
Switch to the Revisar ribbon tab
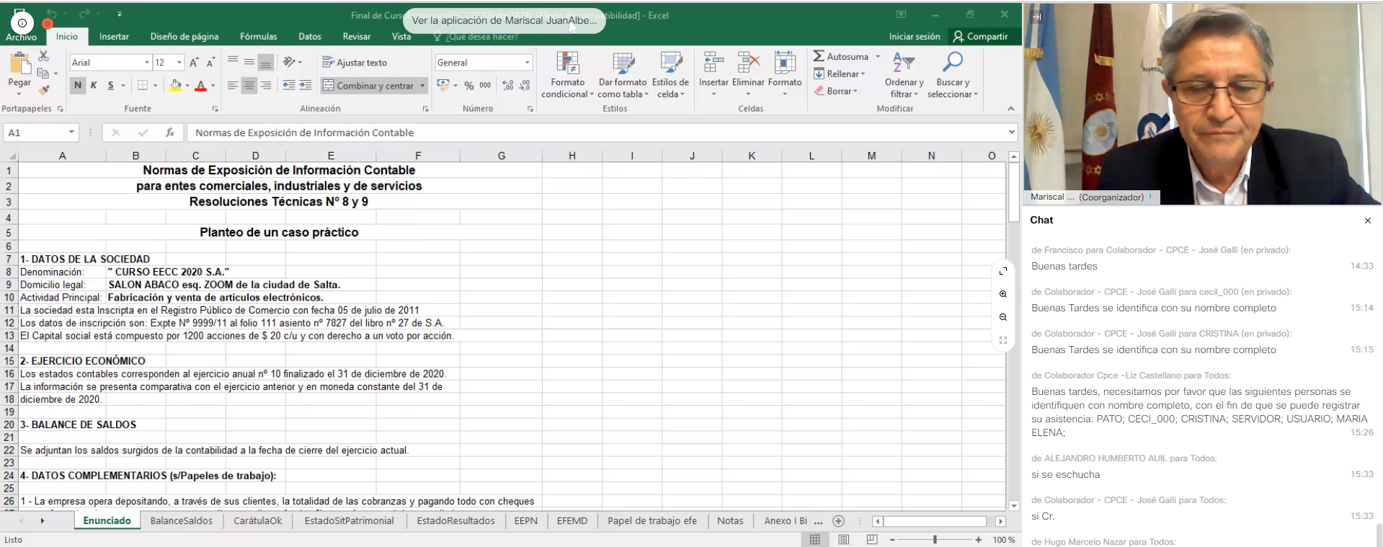point(357,37)
